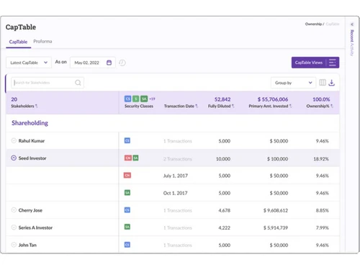Click the SA badge in Series A Investor row

pos(127,227)
